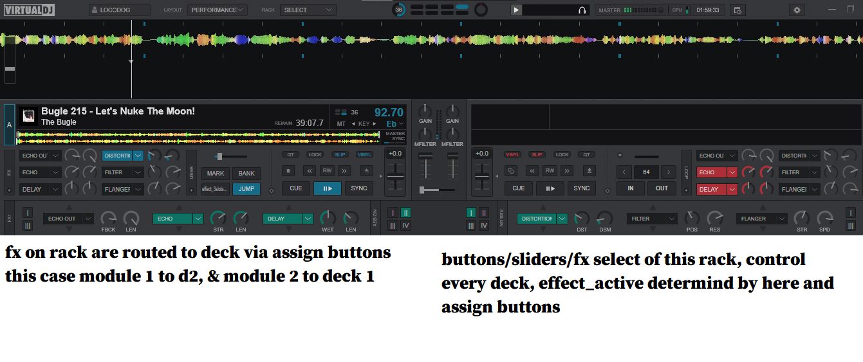The width and height of the screenshot is (863, 362).
Task: Activate the red ECHO effect button on right deck
Action: point(712,172)
